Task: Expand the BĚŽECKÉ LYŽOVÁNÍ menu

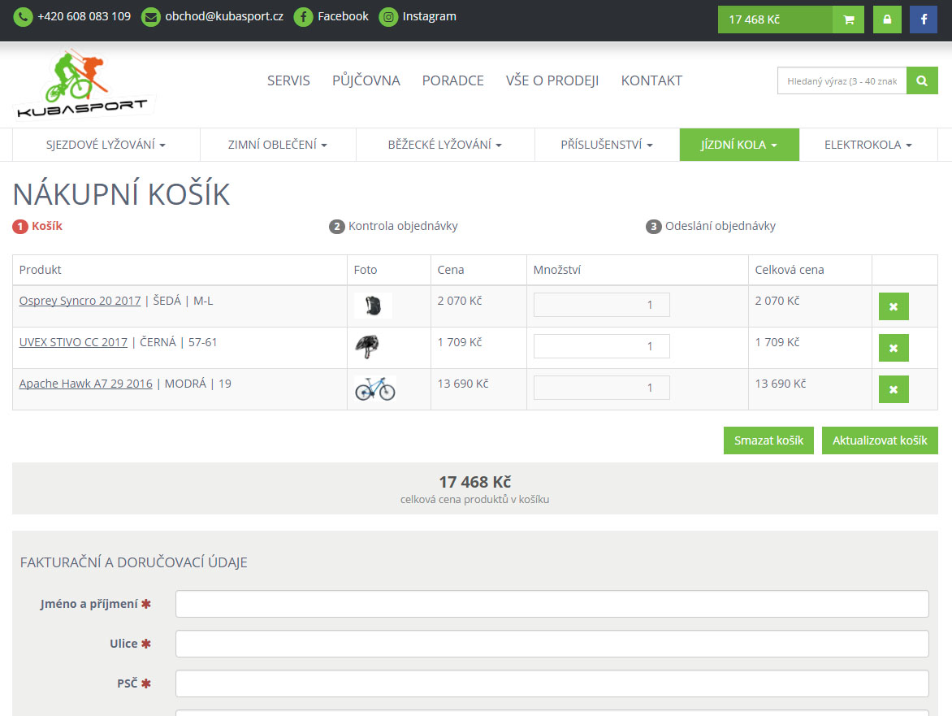Action: point(445,145)
